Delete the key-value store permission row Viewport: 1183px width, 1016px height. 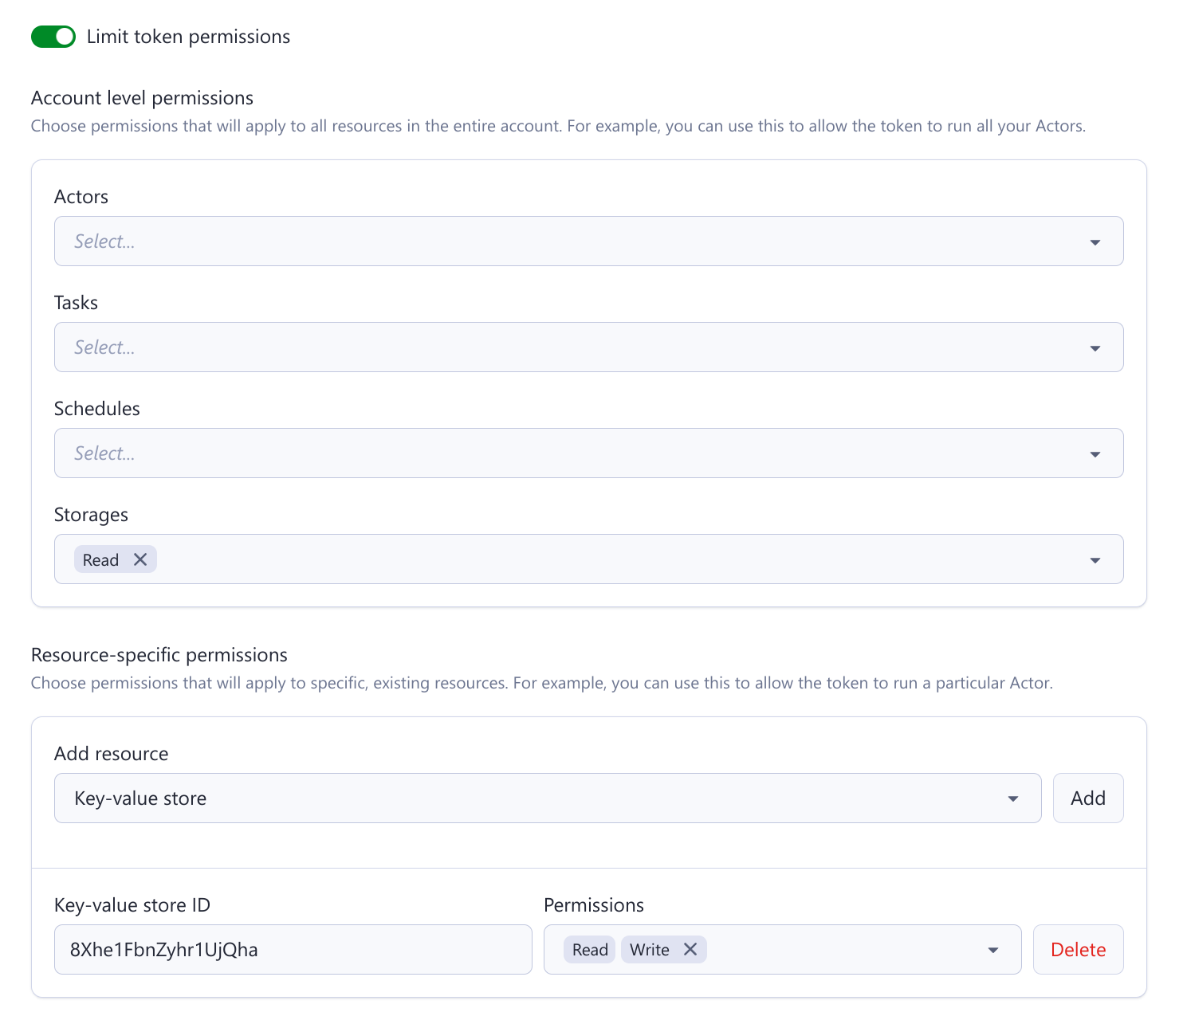(1078, 949)
